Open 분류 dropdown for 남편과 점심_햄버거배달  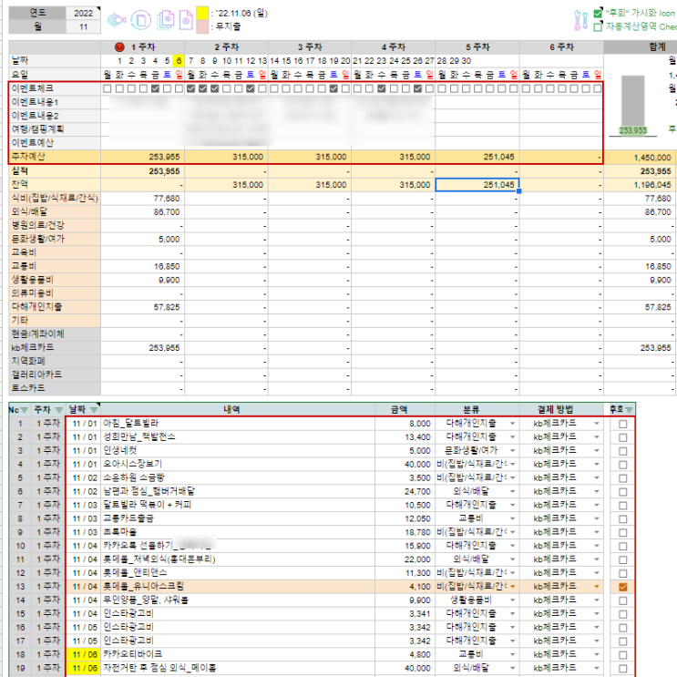coord(512,492)
